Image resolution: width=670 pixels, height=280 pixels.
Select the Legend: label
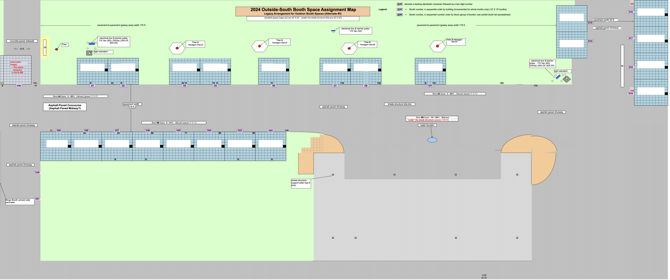383,9
